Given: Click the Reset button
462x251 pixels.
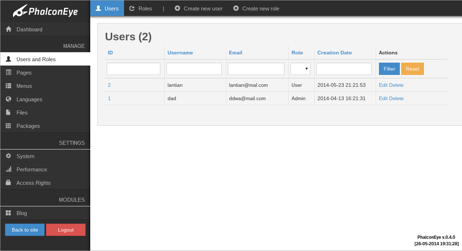Looking at the screenshot, I should point(412,69).
